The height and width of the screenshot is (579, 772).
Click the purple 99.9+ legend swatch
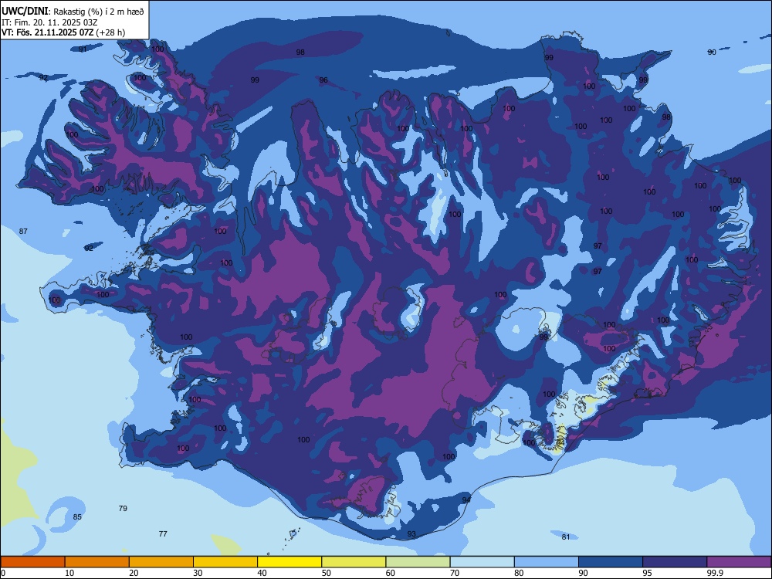pyautogui.click(x=739, y=562)
